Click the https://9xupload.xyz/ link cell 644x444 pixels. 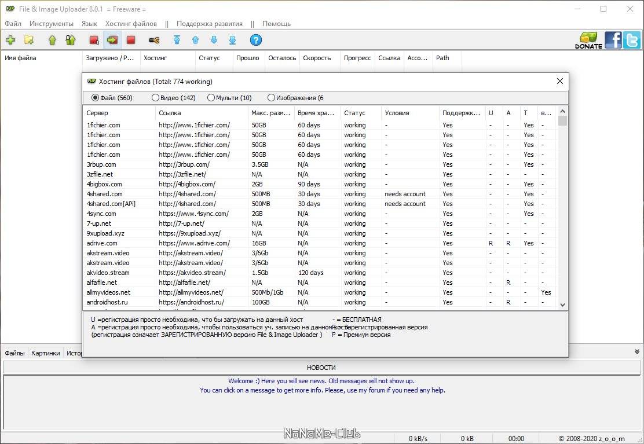pos(190,233)
